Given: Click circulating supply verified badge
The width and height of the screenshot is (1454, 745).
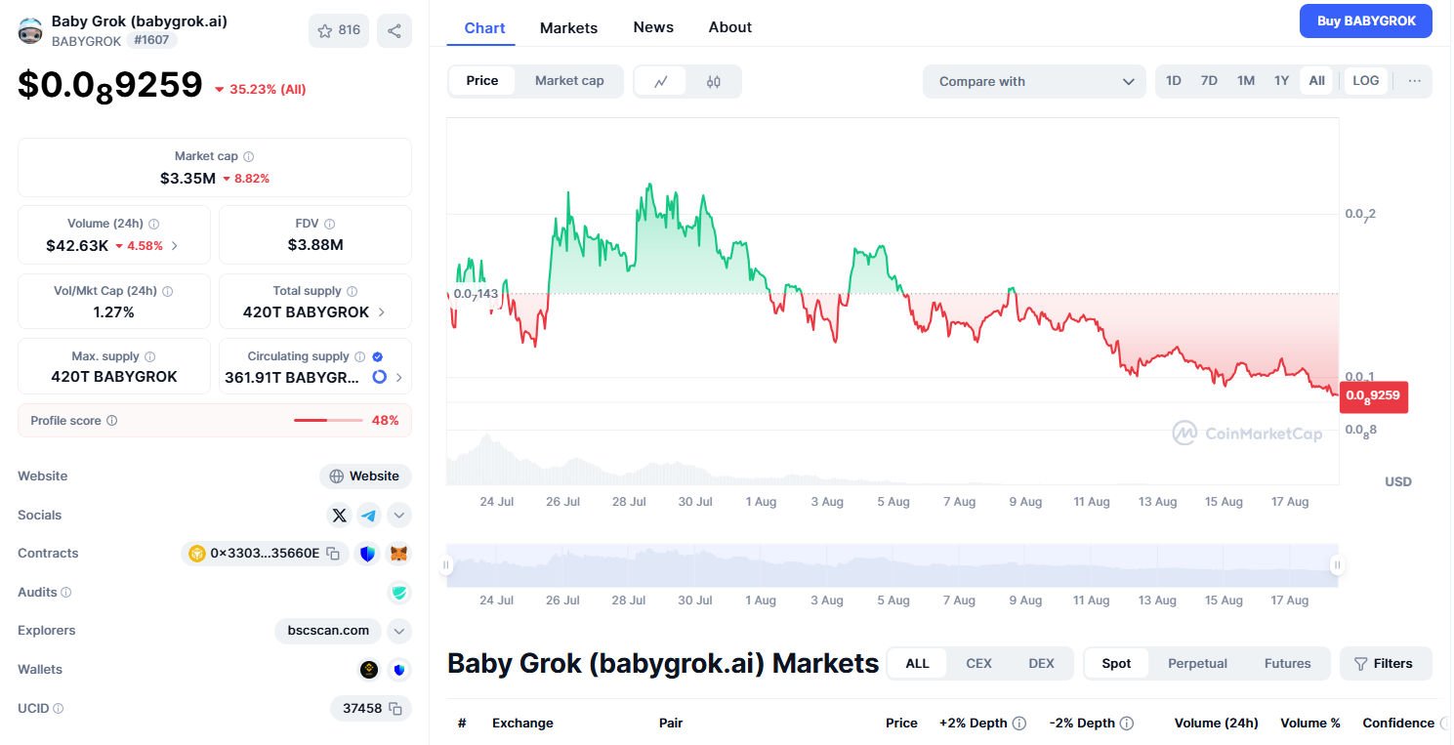Looking at the screenshot, I should point(378,356).
